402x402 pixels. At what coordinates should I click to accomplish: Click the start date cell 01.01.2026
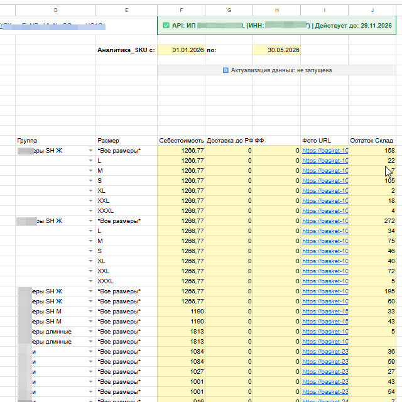[182, 50]
